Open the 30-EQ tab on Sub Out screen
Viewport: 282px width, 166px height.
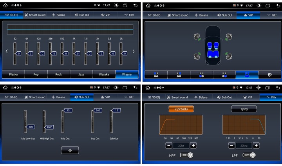(x=11, y=97)
